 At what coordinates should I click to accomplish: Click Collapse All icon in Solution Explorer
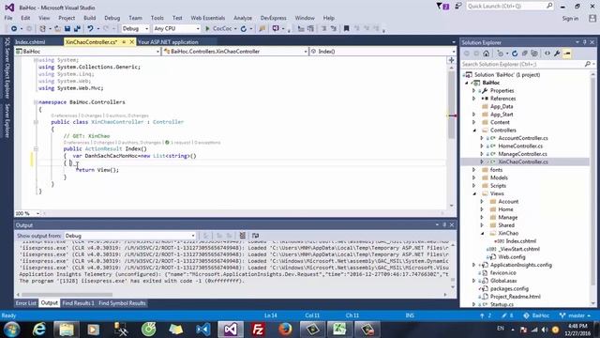[525, 54]
